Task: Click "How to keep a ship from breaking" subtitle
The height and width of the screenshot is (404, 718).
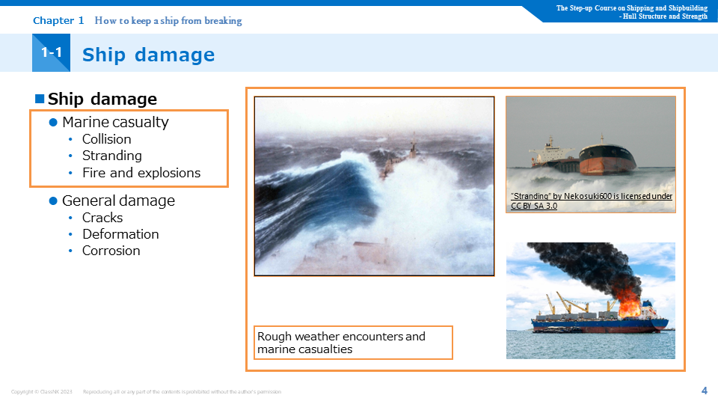Action: pos(168,21)
